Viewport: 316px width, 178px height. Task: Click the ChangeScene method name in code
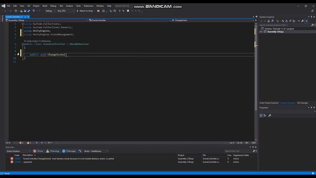click(x=56, y=54)
